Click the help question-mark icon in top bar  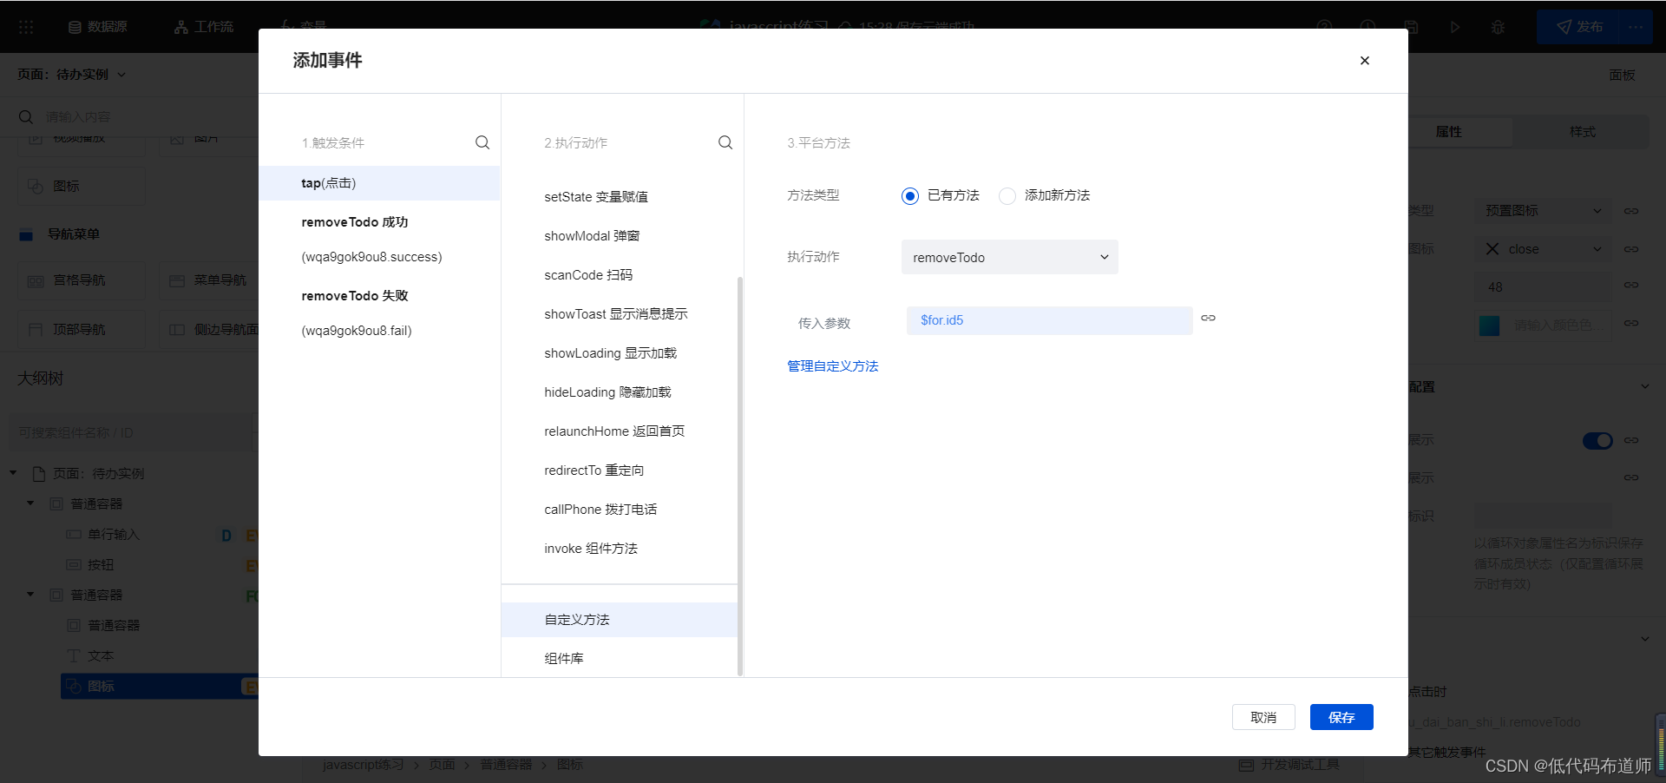1324,27
